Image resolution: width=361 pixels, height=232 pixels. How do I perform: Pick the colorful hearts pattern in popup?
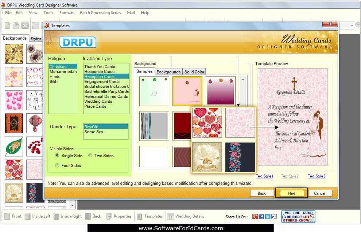pos(207,122)
